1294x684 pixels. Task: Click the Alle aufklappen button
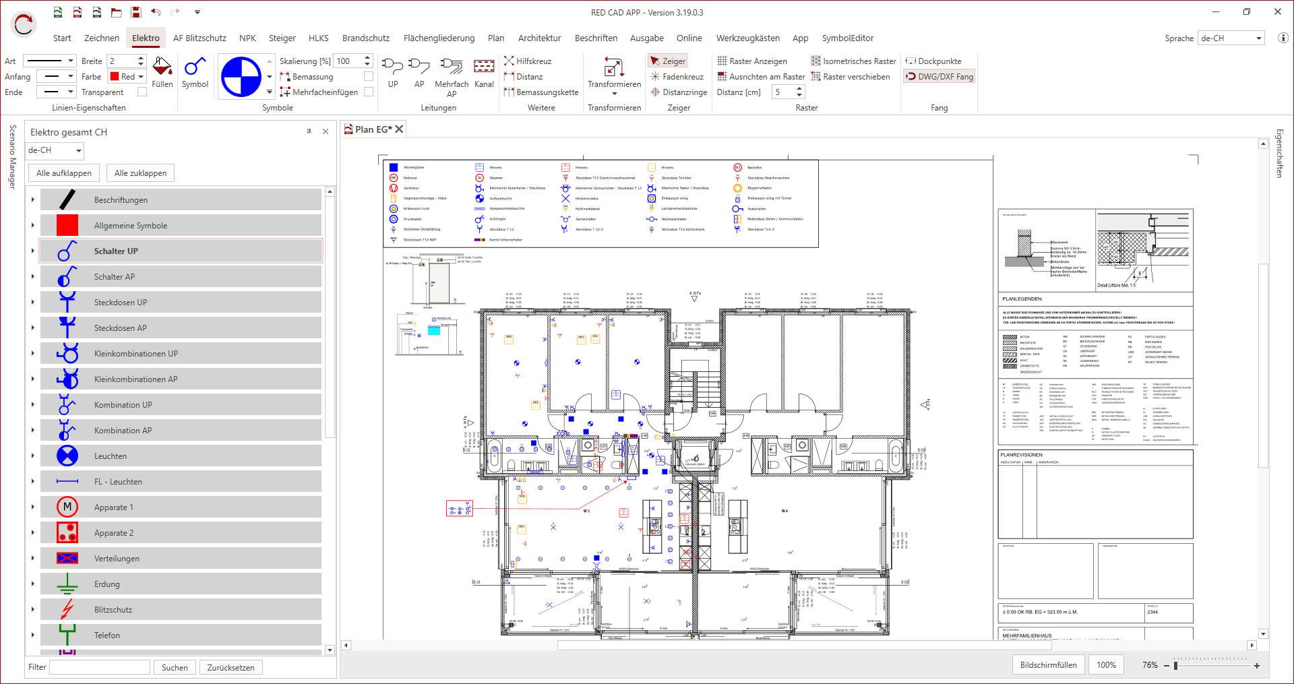[64, 173]
